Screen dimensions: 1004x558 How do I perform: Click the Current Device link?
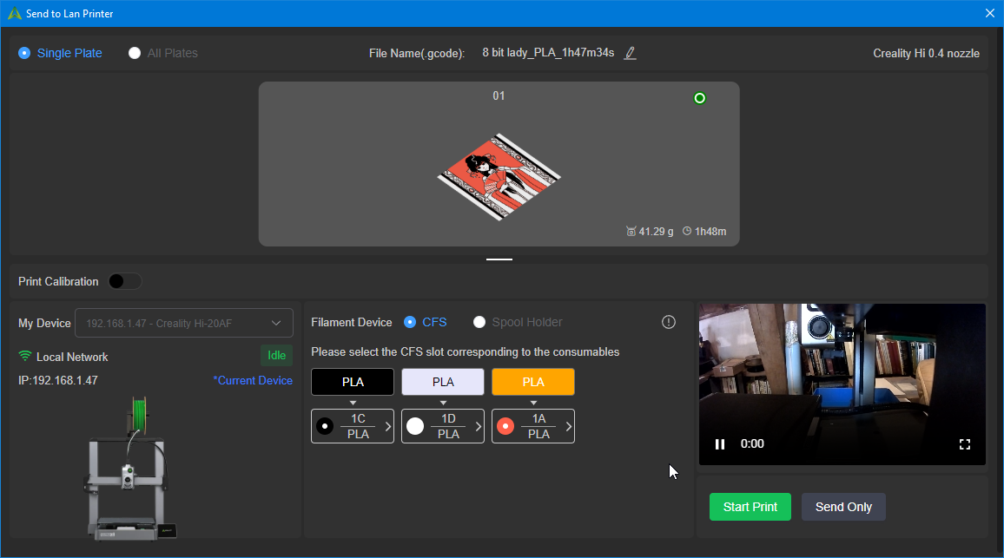253,381
